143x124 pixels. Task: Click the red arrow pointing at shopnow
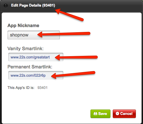pyautogui.click(x=64, y=34)
